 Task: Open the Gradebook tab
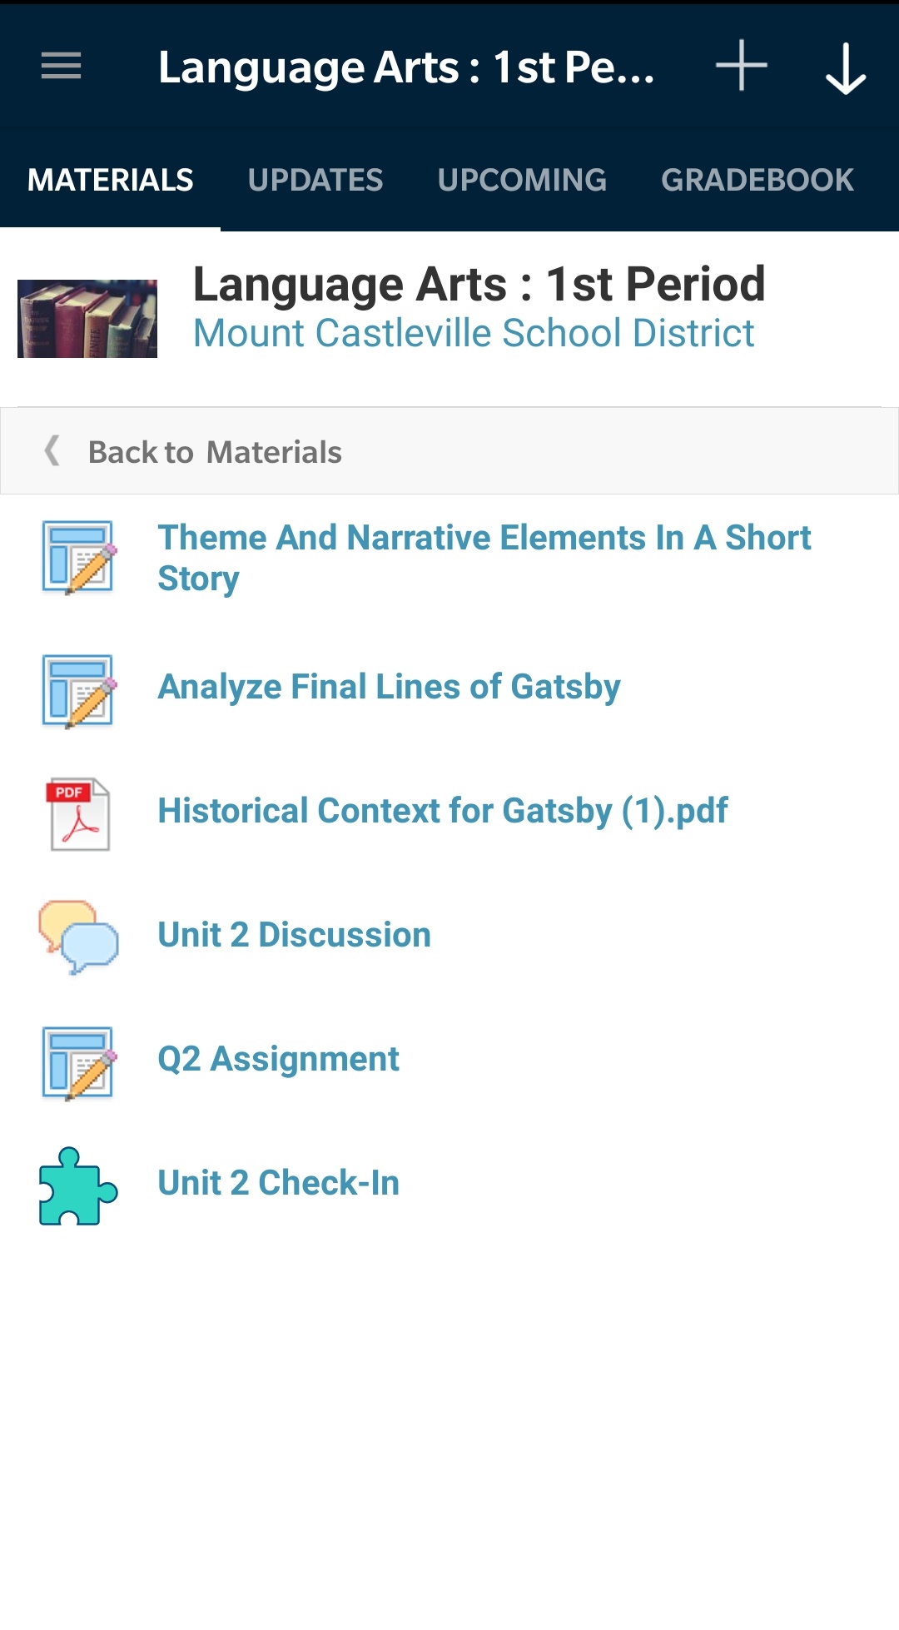pyautogui.click(x=757, y=180)
